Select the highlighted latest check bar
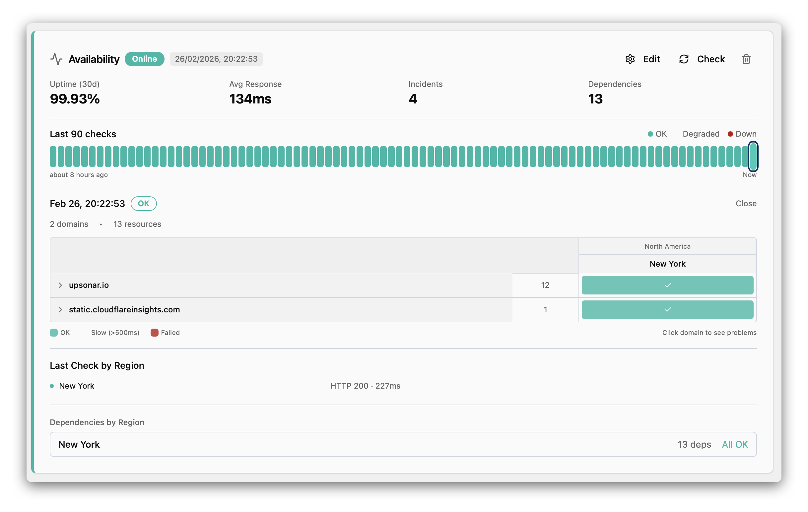Image resolution: width=808 pixels, height=512 pixels. (753, 156)
